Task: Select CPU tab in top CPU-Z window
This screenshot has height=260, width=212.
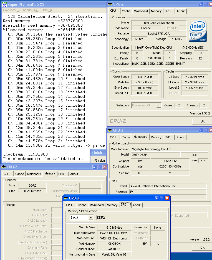Action: pyautogui.click(x=114, y=11)
